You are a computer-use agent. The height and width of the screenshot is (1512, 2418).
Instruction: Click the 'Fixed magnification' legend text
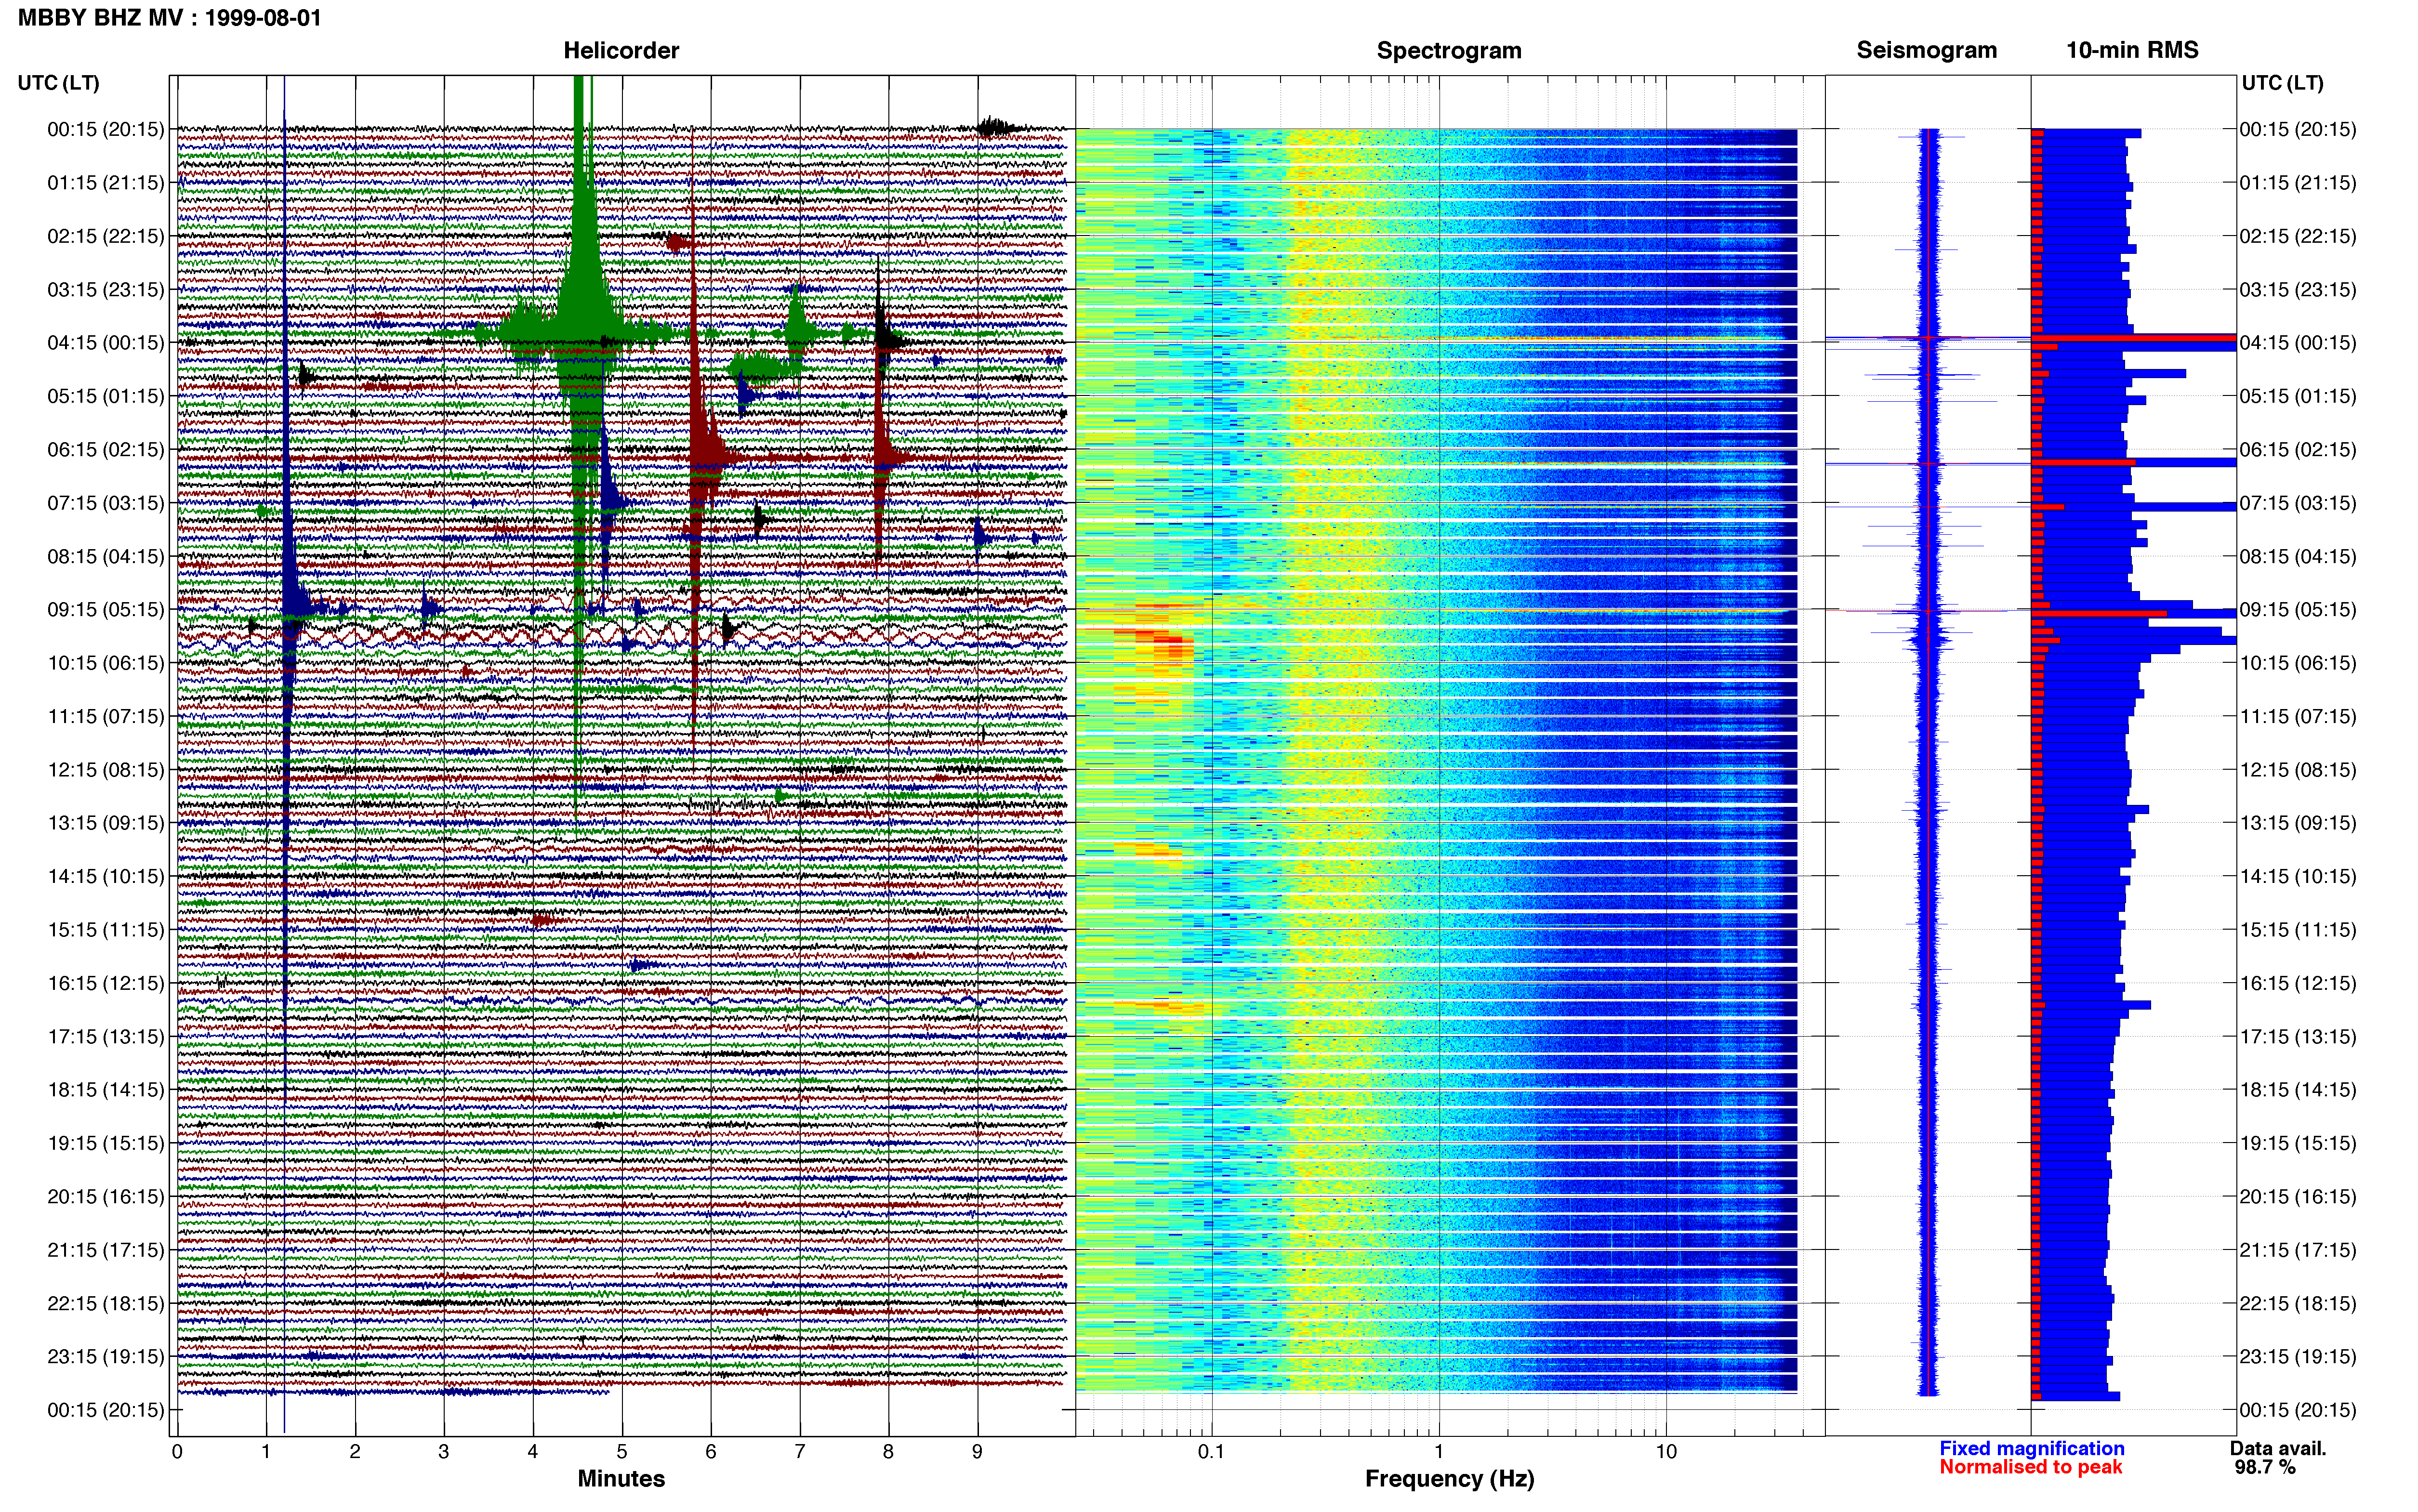[2032, 1448]
